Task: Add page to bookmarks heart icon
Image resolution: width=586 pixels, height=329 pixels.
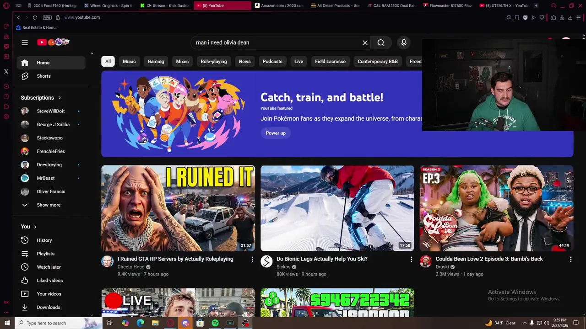Action: [542, 17]
